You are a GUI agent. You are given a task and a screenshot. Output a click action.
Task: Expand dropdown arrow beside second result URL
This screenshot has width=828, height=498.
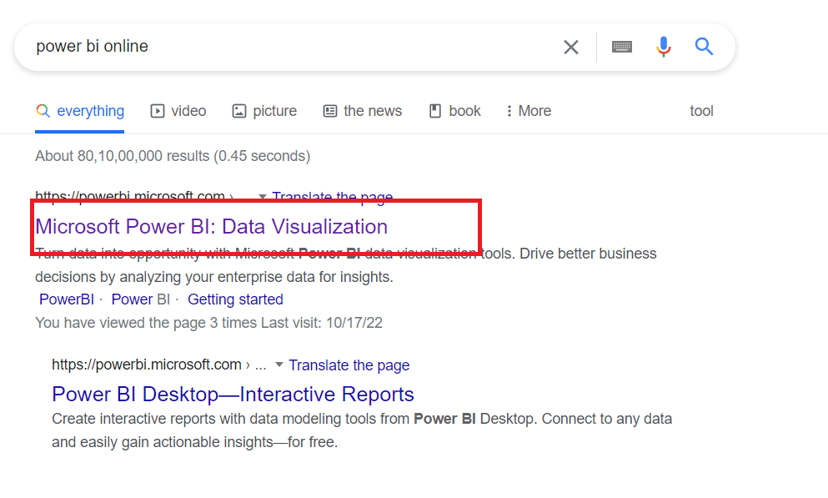click(x=279, y=365)
